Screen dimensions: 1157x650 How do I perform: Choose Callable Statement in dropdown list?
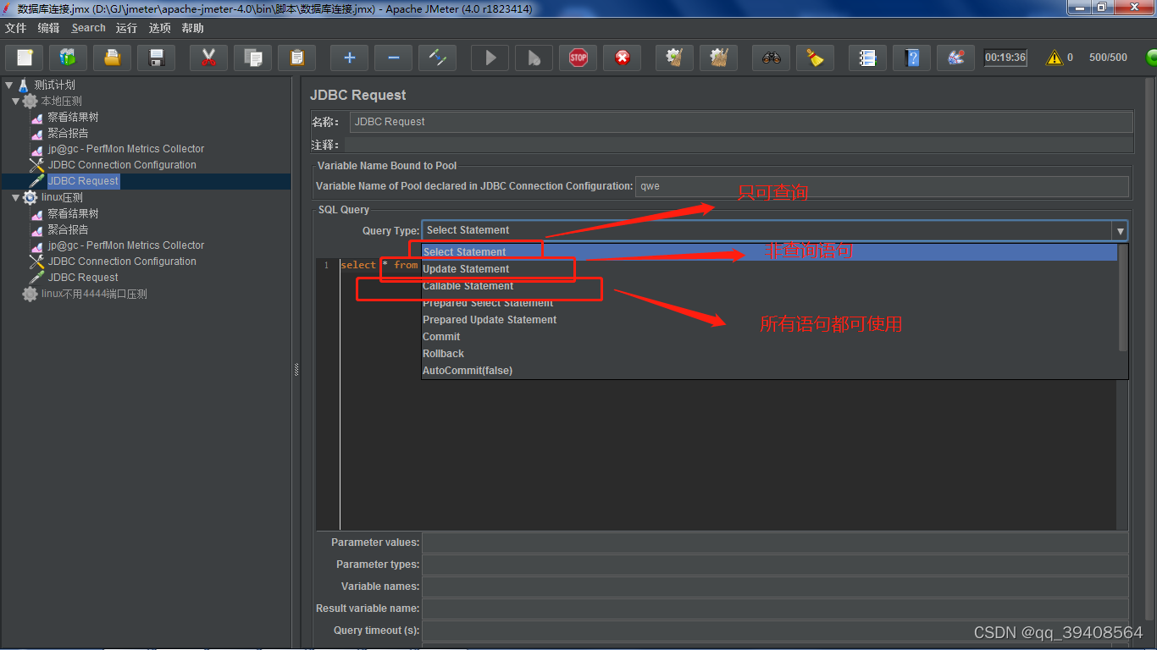point(770,286)
